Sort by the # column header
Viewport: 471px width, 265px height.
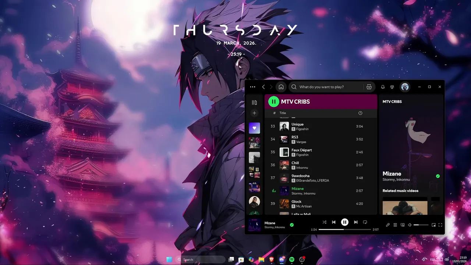pos(275,113)
